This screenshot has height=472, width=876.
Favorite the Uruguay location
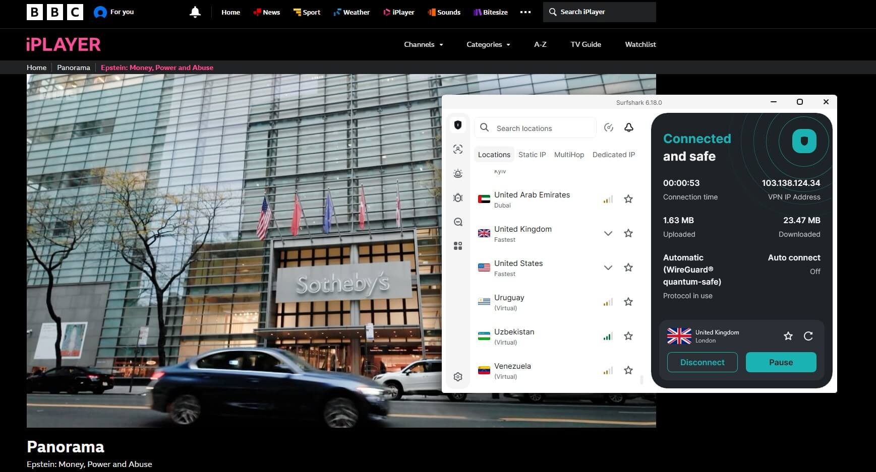(628, 302)
